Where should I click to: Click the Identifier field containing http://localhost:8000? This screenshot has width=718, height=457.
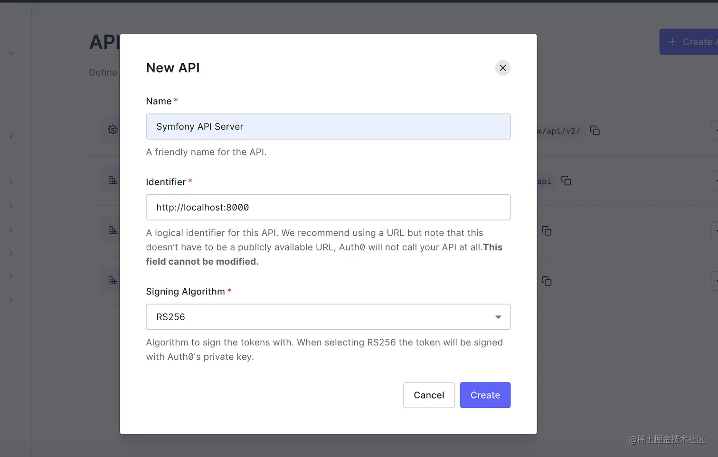click(328, 207)
